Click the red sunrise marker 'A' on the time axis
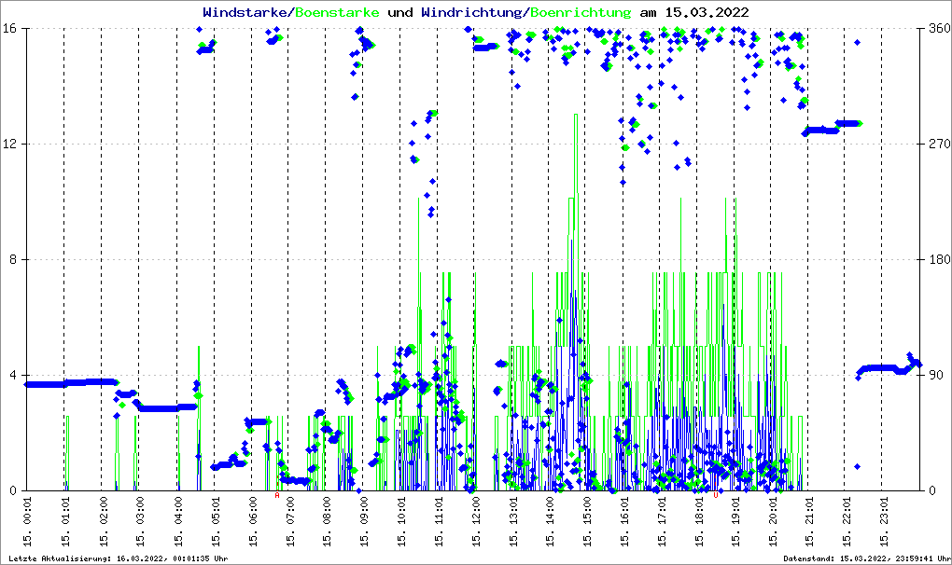Viewport: 952px width, 565px height. [x=277, y=496]
